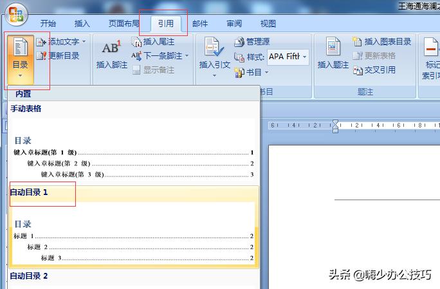The image size is (440, 289).
Task: Choose the 自动目录 1 preview thumbnail
Action: (x=133, y=233)
